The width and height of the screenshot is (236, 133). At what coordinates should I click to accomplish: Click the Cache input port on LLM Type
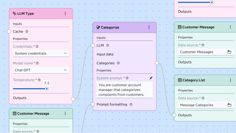coord(9,31)
